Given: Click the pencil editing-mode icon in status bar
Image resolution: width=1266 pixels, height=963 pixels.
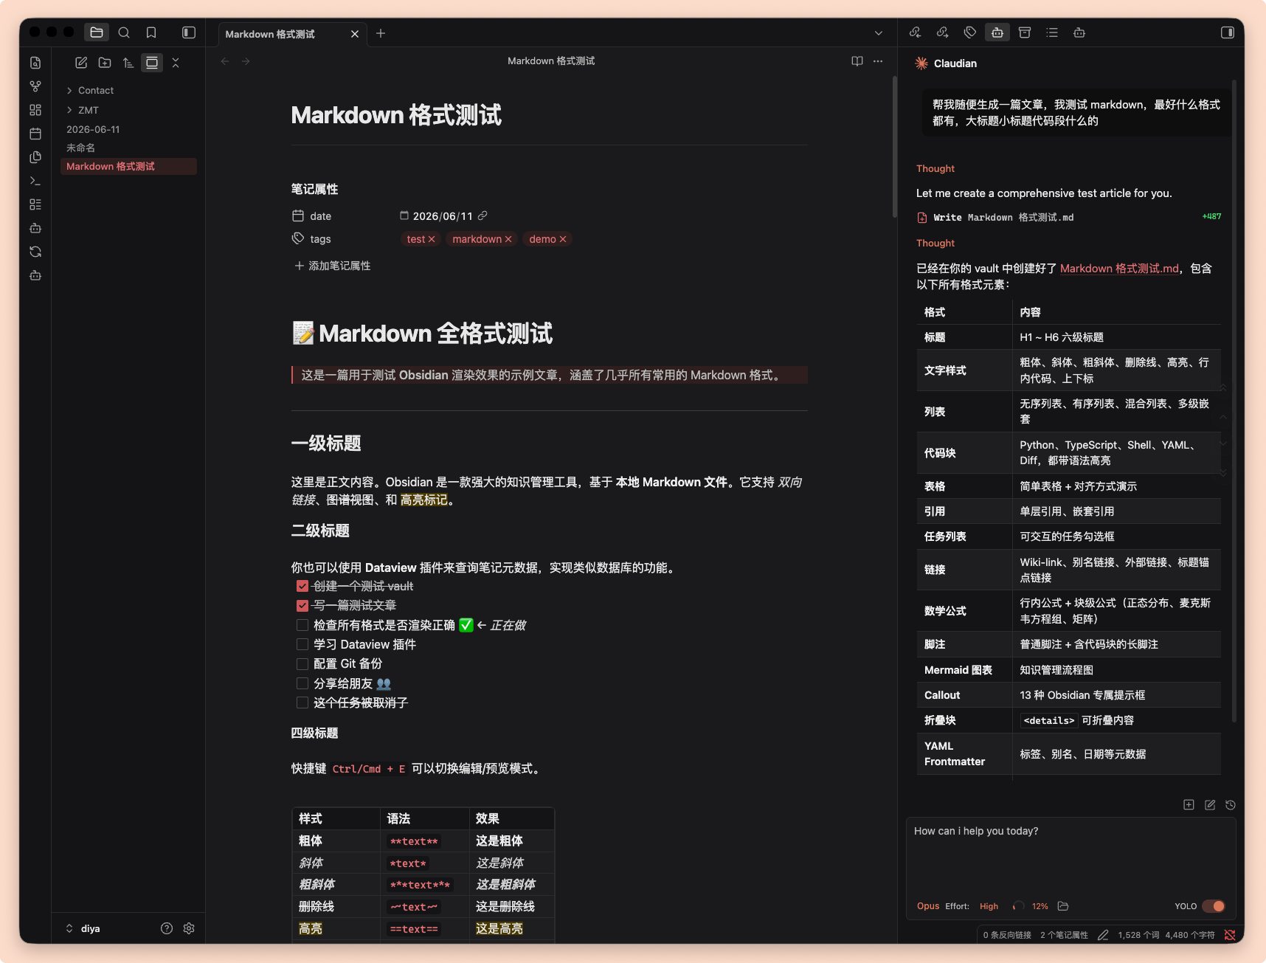Looking at the screenshot, I should [1103, 935].
